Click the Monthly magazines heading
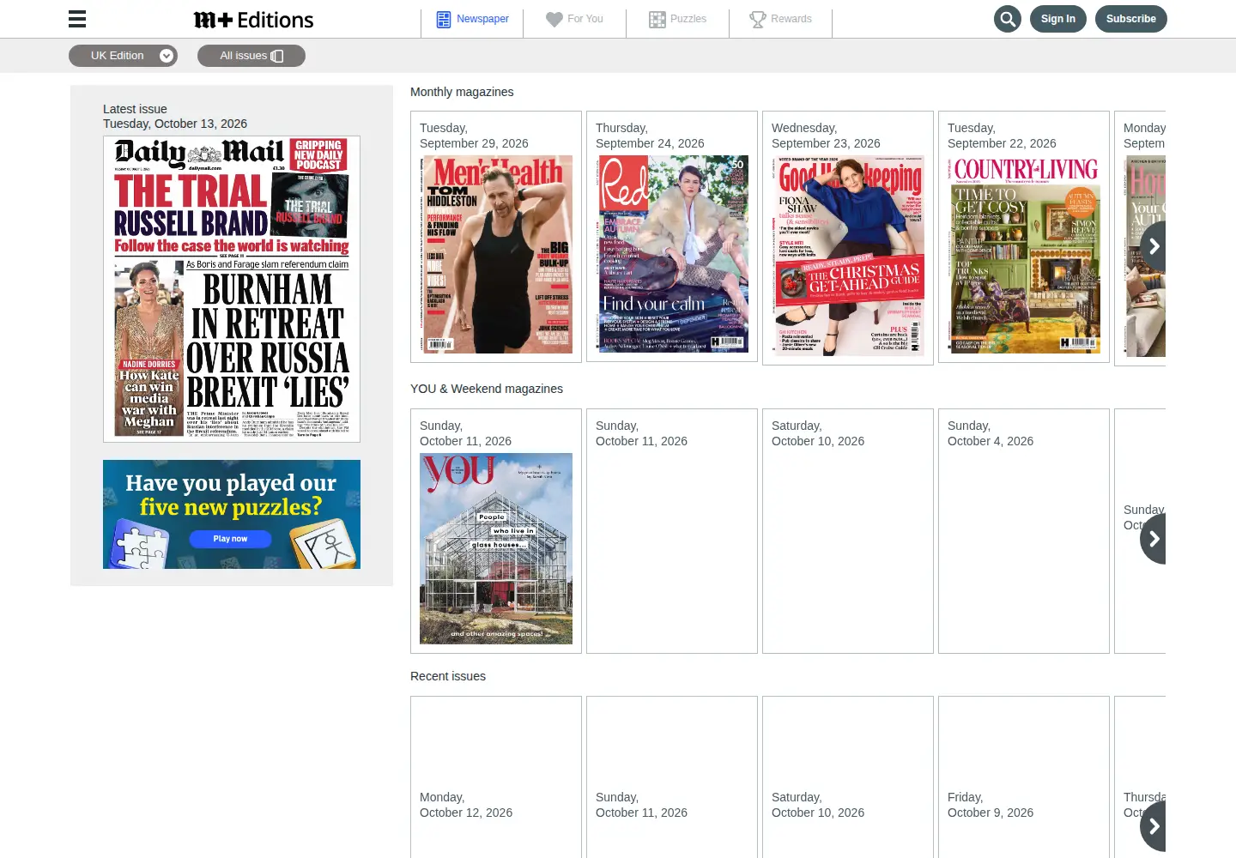The width and height of the screenshot is (1236, 858). point(462,92)
